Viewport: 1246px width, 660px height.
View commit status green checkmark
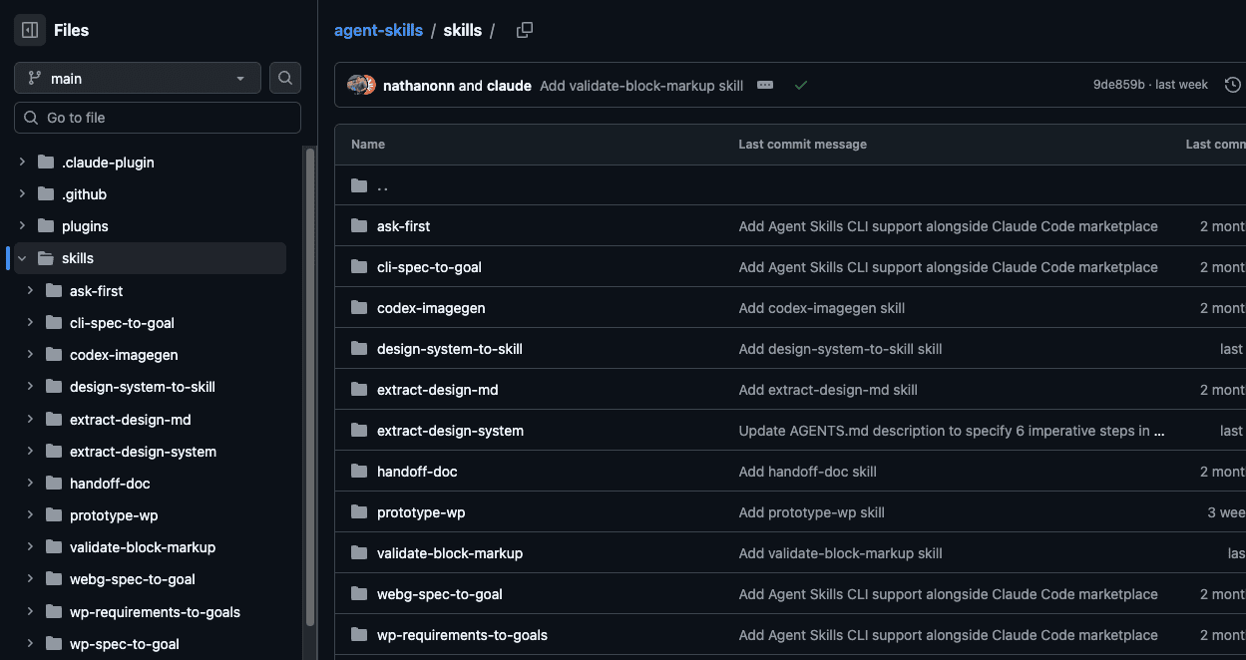tap(801, 86)
